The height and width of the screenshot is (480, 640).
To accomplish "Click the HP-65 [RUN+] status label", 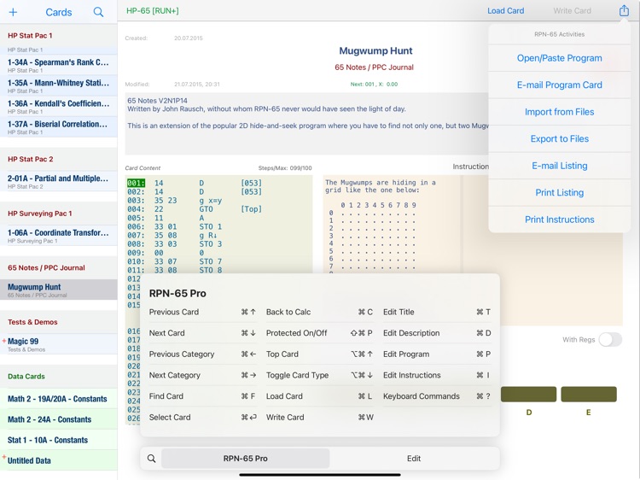I will point(152,10).
